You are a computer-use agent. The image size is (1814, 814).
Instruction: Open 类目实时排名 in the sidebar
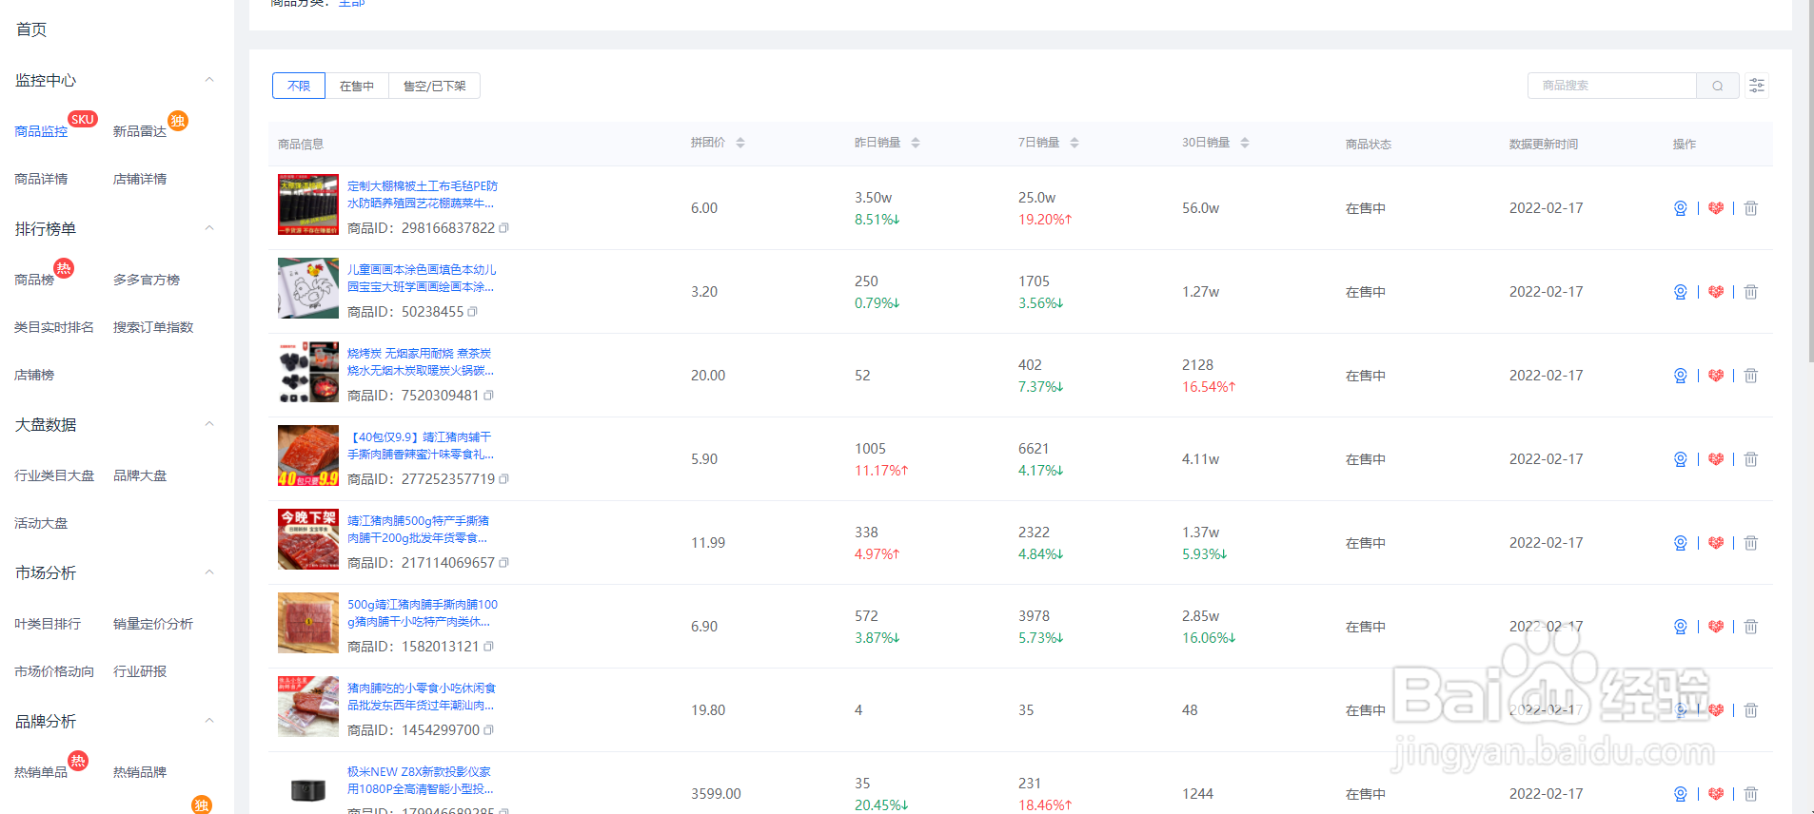54,327
